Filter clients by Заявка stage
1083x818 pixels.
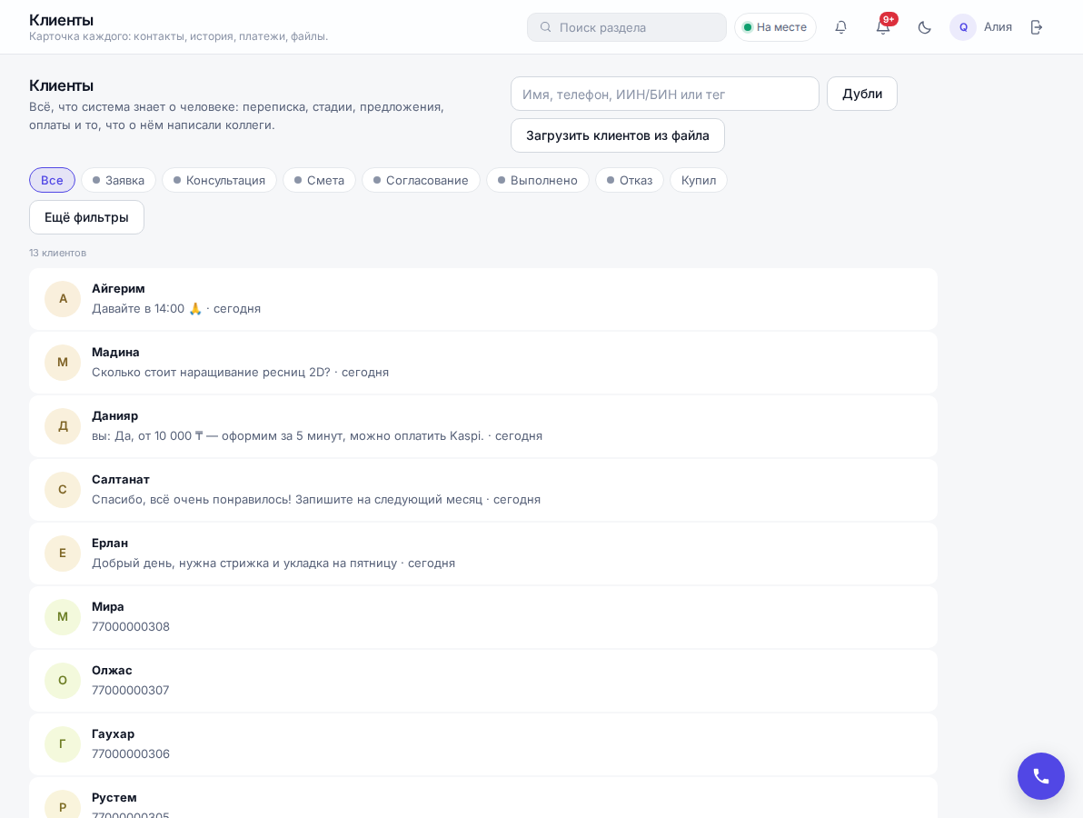point(119,180)
